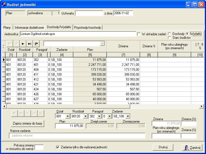This screenshot has height=154, width=206.
Task: Switch to the Plany tab
Action: (7, 28)
